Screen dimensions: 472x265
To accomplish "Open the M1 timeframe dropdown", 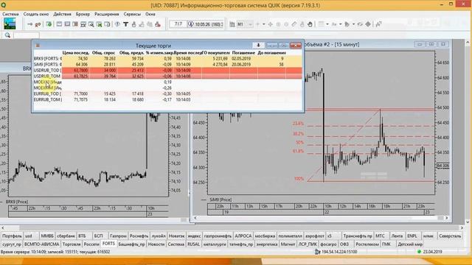I will [x=250, y=24].
